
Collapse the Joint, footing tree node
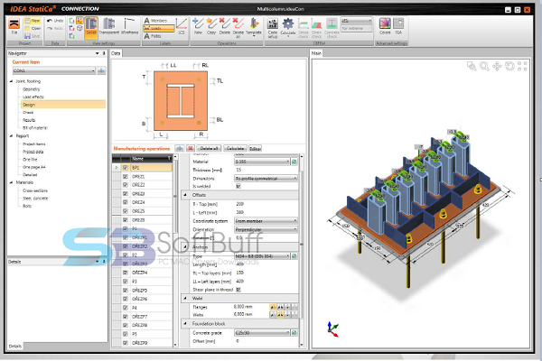pyautogui.click(x=11, y=81)
